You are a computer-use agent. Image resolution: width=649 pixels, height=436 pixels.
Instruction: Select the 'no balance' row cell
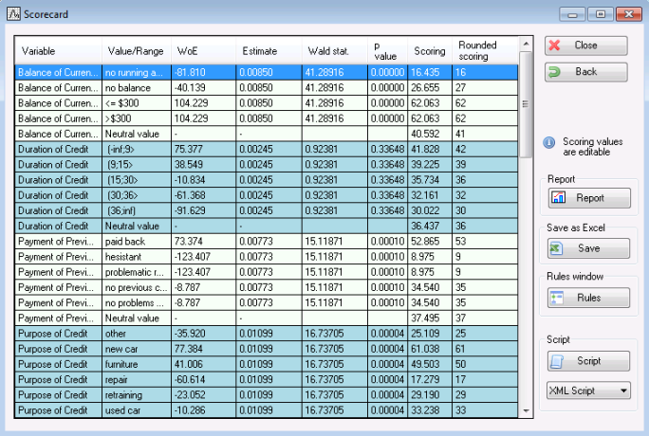pos(137,87)
